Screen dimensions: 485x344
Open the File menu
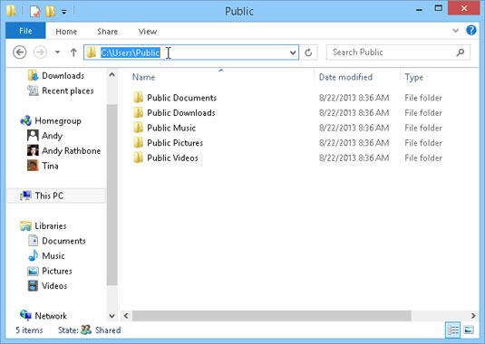25,31
